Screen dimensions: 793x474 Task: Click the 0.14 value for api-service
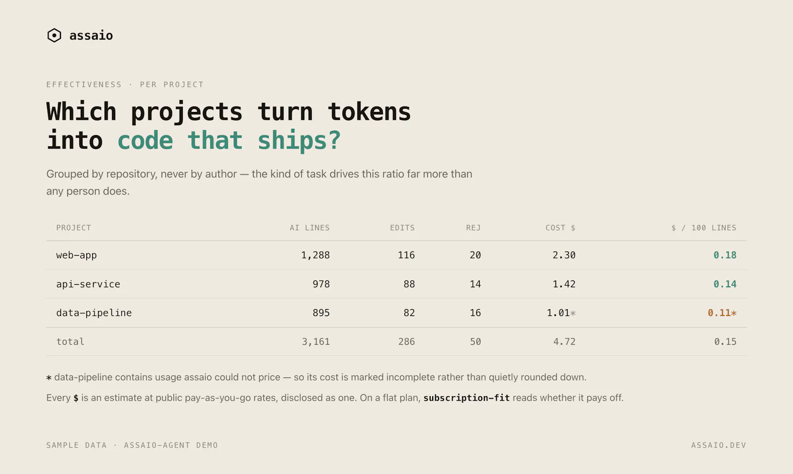coord(725,284)
